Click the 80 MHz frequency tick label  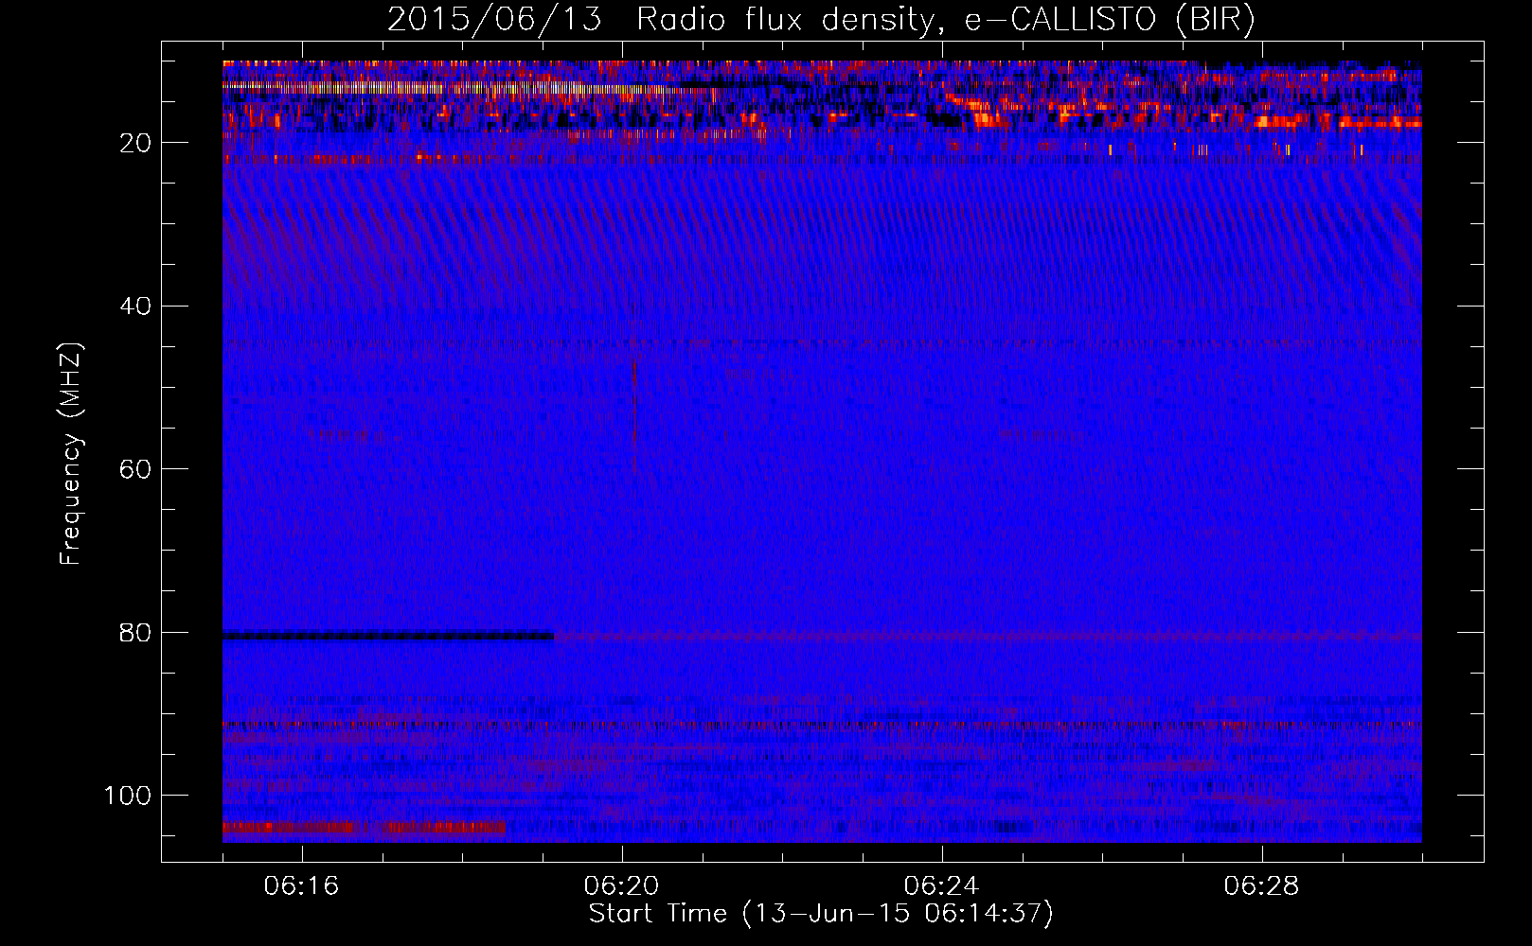point(136,633)
